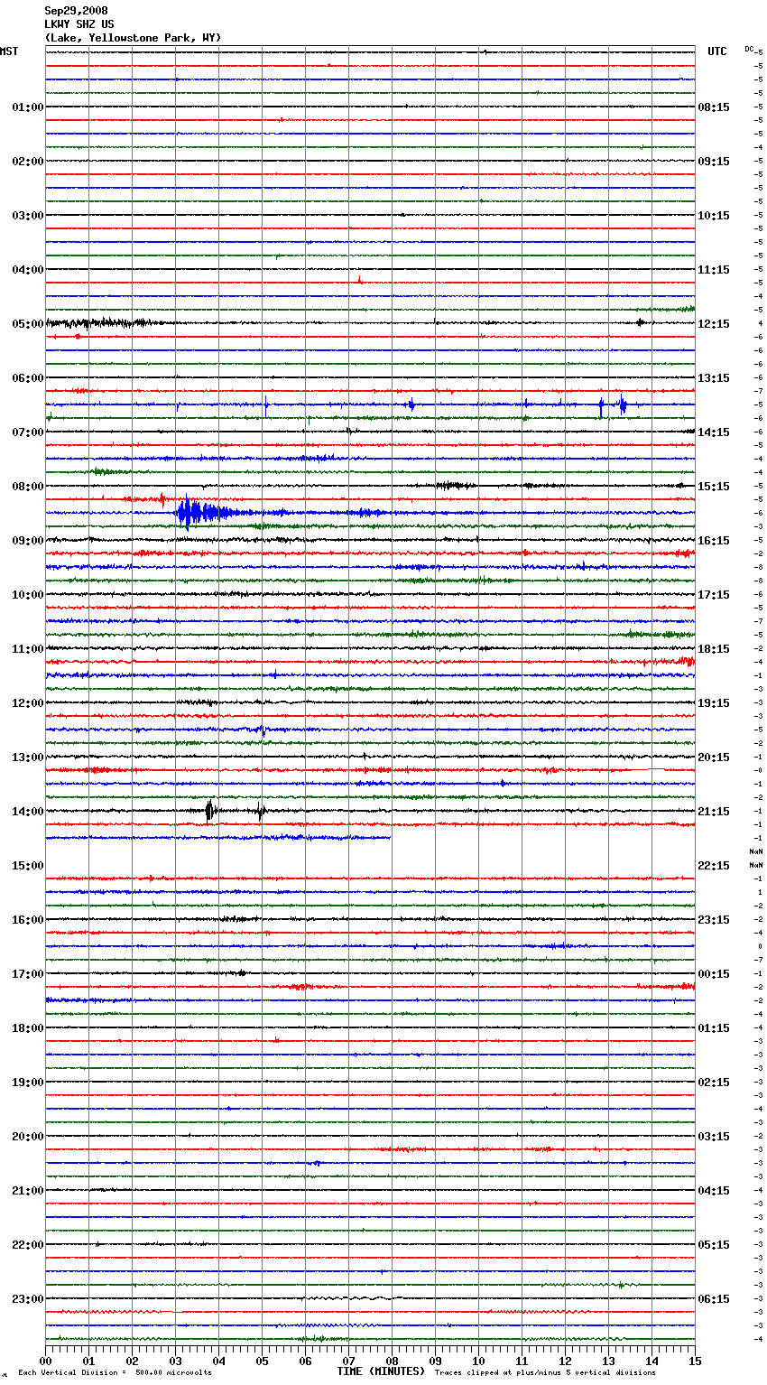Image resolution: width=767 pixels, height=1385 pixels.
Task: Select the 22:00 MST time label
Action: pyautogui.click(x=28, y=1245)
